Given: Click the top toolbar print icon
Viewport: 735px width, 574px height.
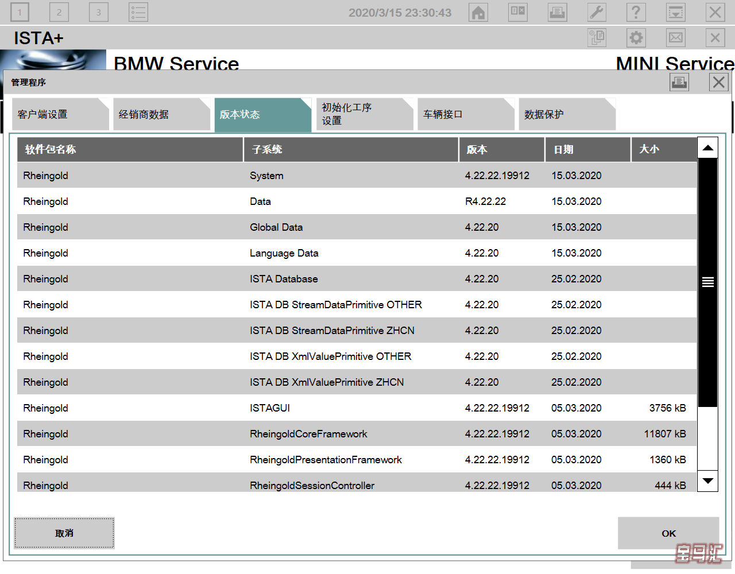Looking at the screenshot, I should [x=558, y=12].
